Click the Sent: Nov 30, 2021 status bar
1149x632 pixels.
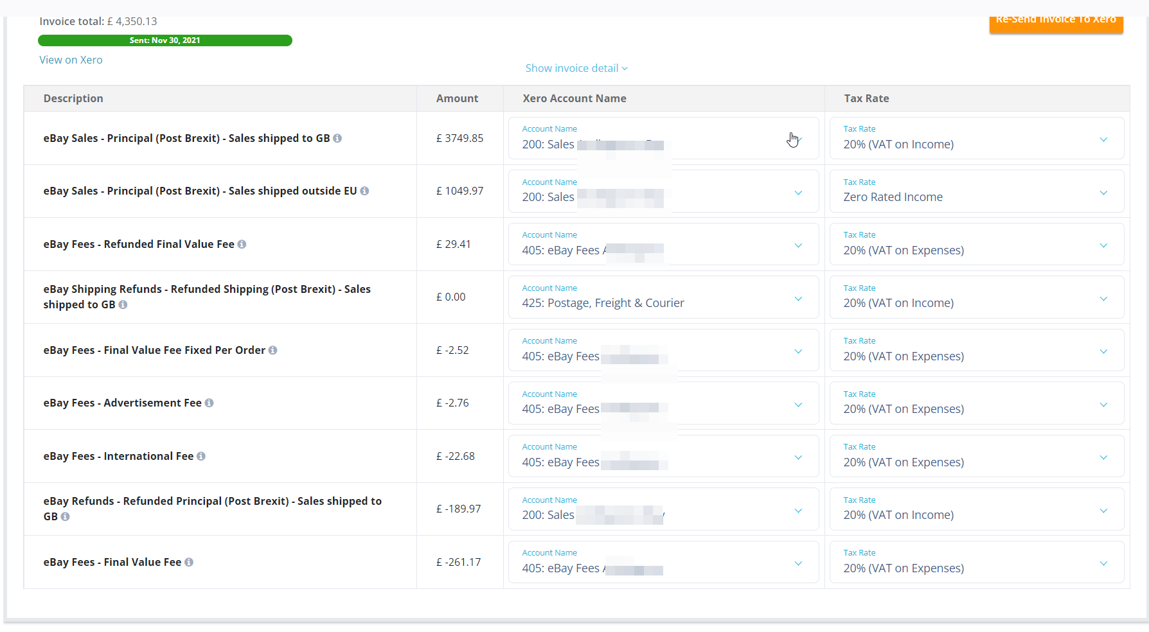pos(165,40)
